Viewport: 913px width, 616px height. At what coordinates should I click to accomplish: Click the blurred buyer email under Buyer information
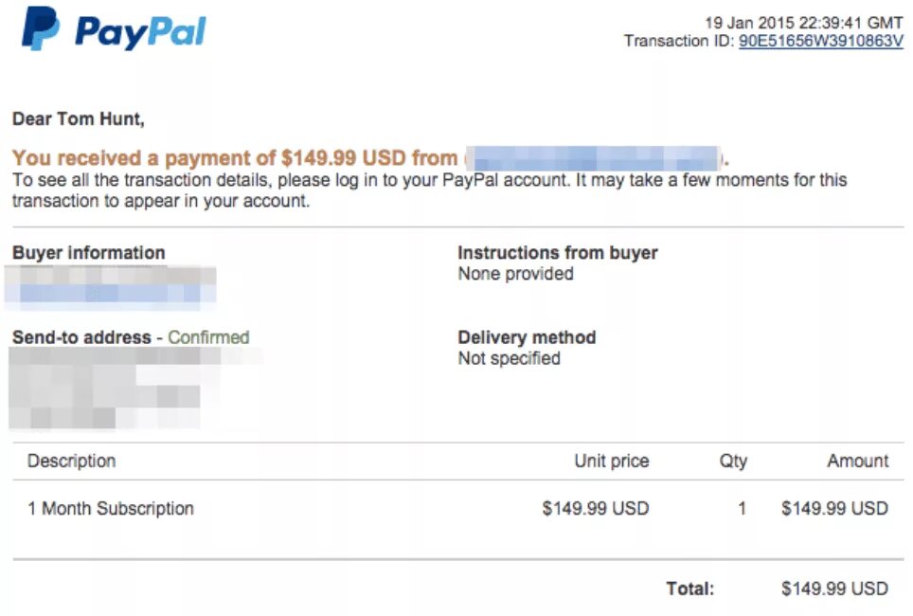[110, 293]
